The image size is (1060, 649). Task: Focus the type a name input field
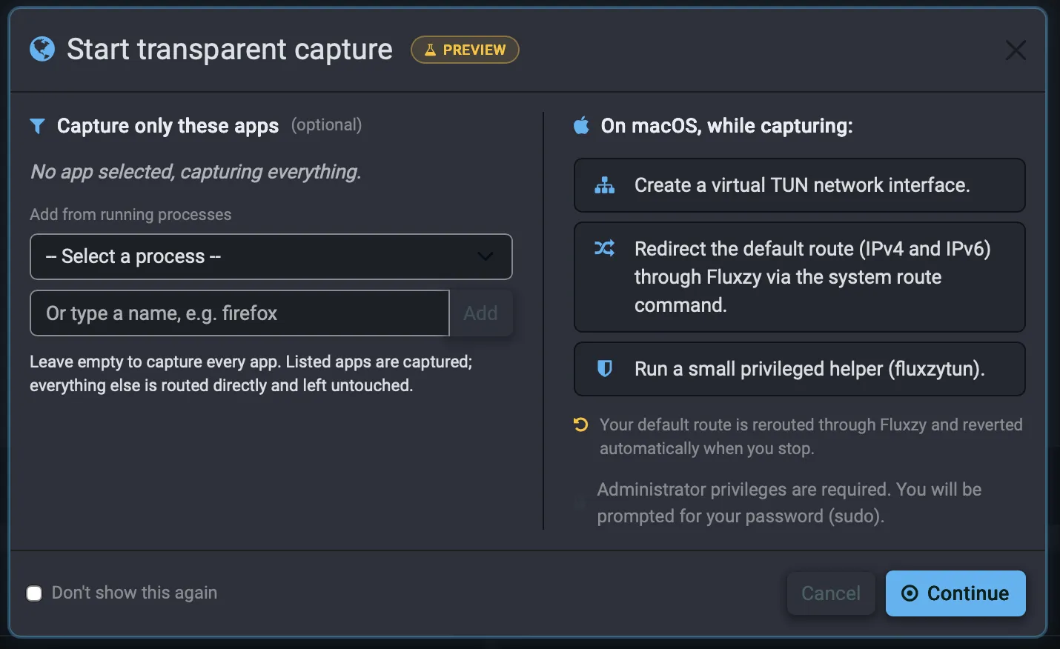coord(239,313)
